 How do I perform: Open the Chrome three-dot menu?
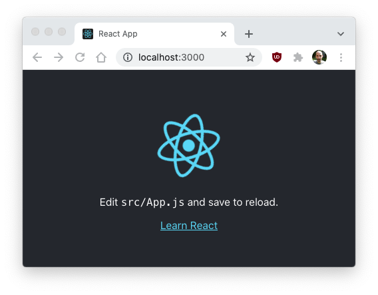pyautogui.click(x=341, y=57)
